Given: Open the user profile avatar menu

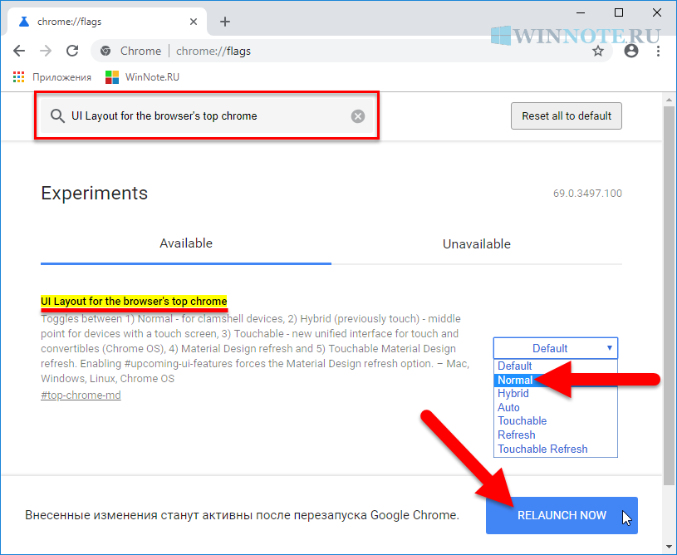Looking at the screenshot, I should coord(630,51).
